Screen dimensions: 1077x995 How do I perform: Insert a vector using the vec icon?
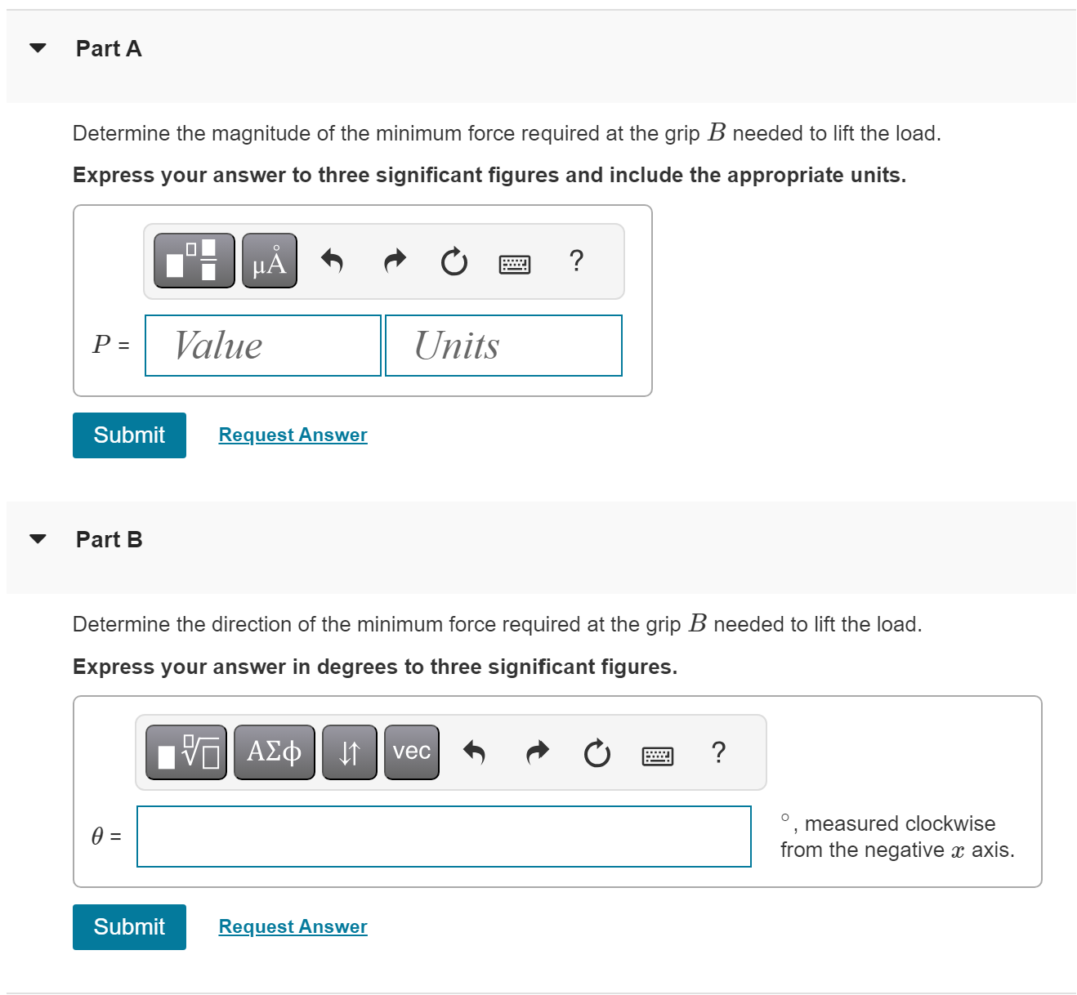411,752
